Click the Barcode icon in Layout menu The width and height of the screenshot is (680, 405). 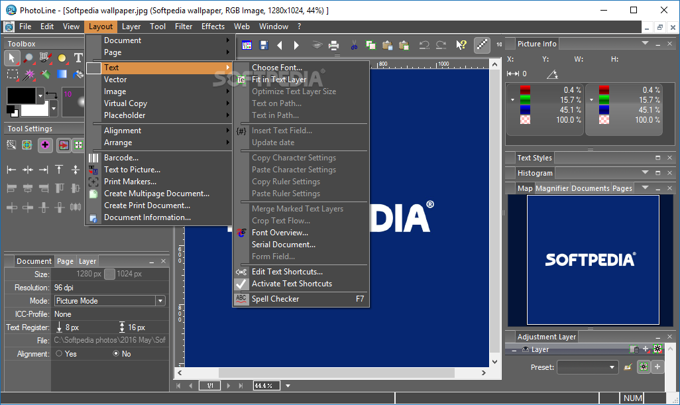(93, 158)
